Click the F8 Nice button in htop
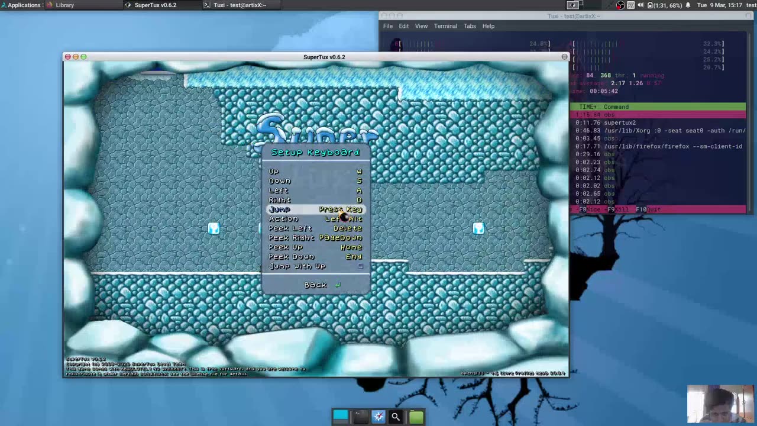This screenshot has height=426, width=757. (x=590, y=209)
